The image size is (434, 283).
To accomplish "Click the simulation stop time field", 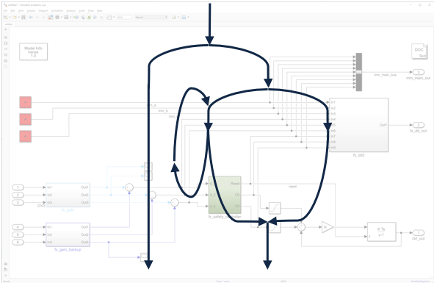I will pyautogui.click(x=123, y=17).
